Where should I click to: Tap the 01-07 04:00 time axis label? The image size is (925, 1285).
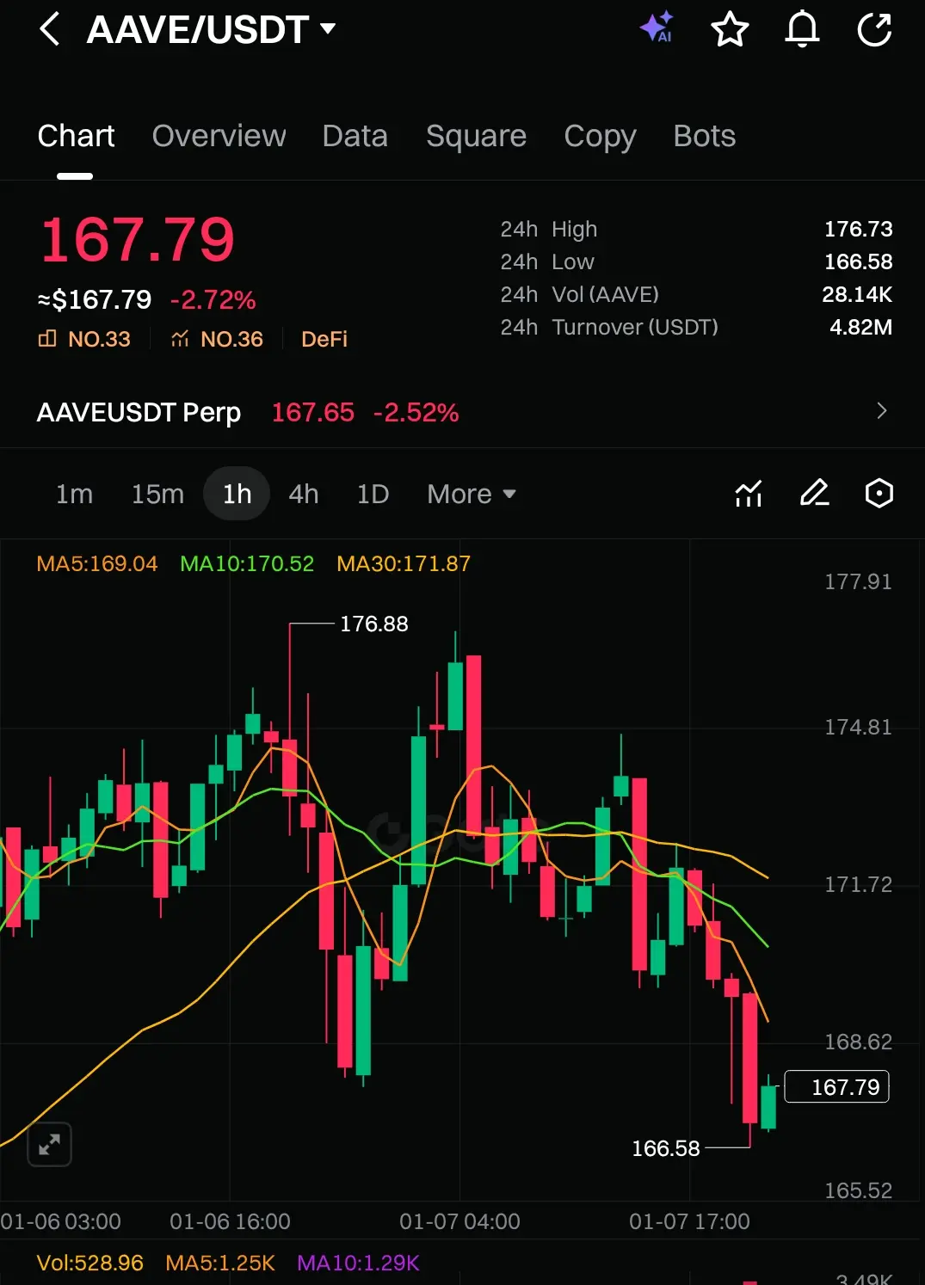tap(459, 1221)
